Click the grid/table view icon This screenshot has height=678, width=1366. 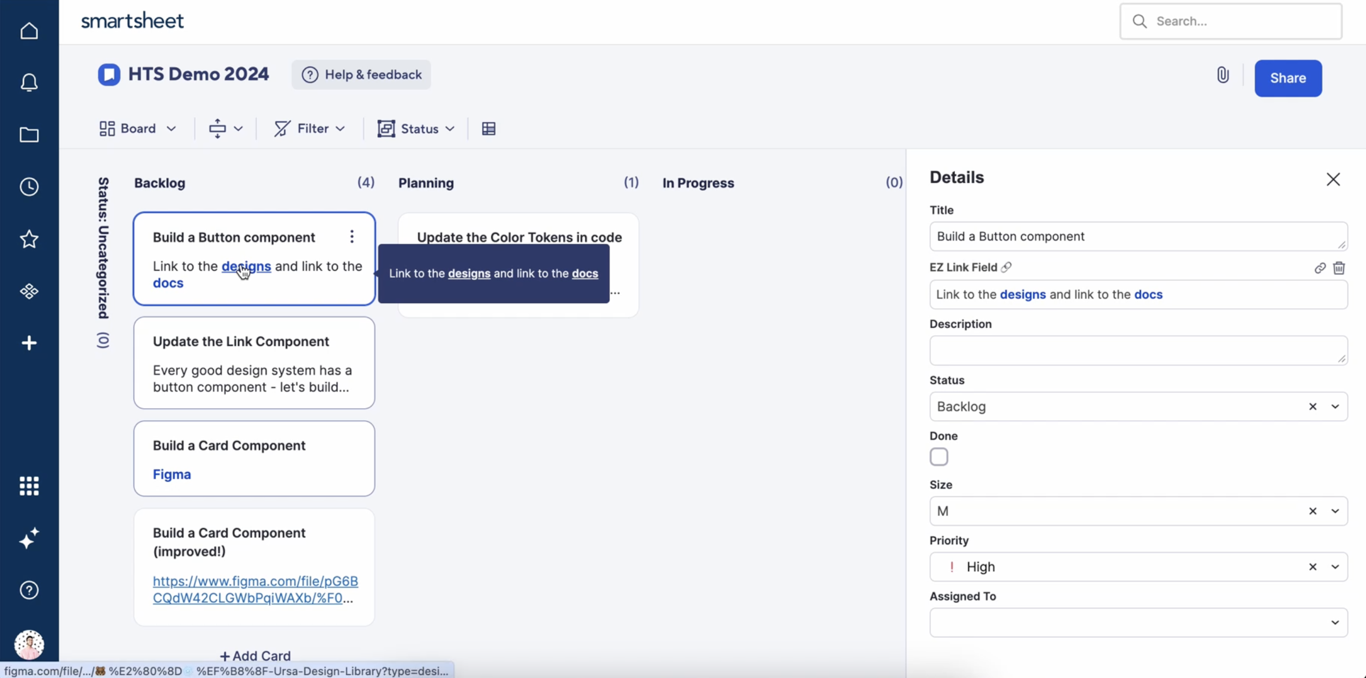click(x=489, y=129)
